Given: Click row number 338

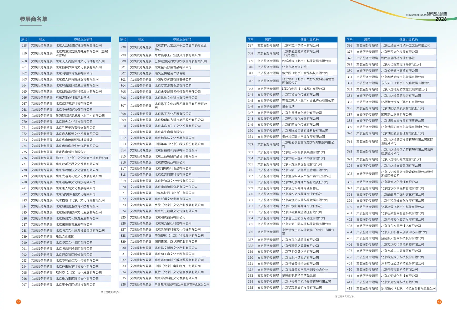Looking at the screenshot, I should pos(250,53).
